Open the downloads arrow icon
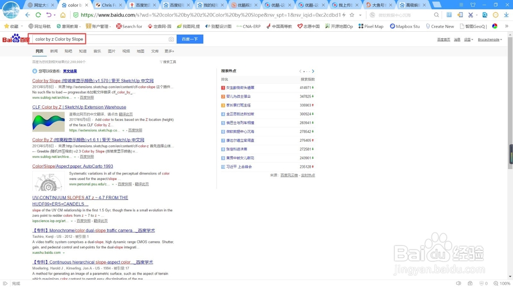 point(506,15)
